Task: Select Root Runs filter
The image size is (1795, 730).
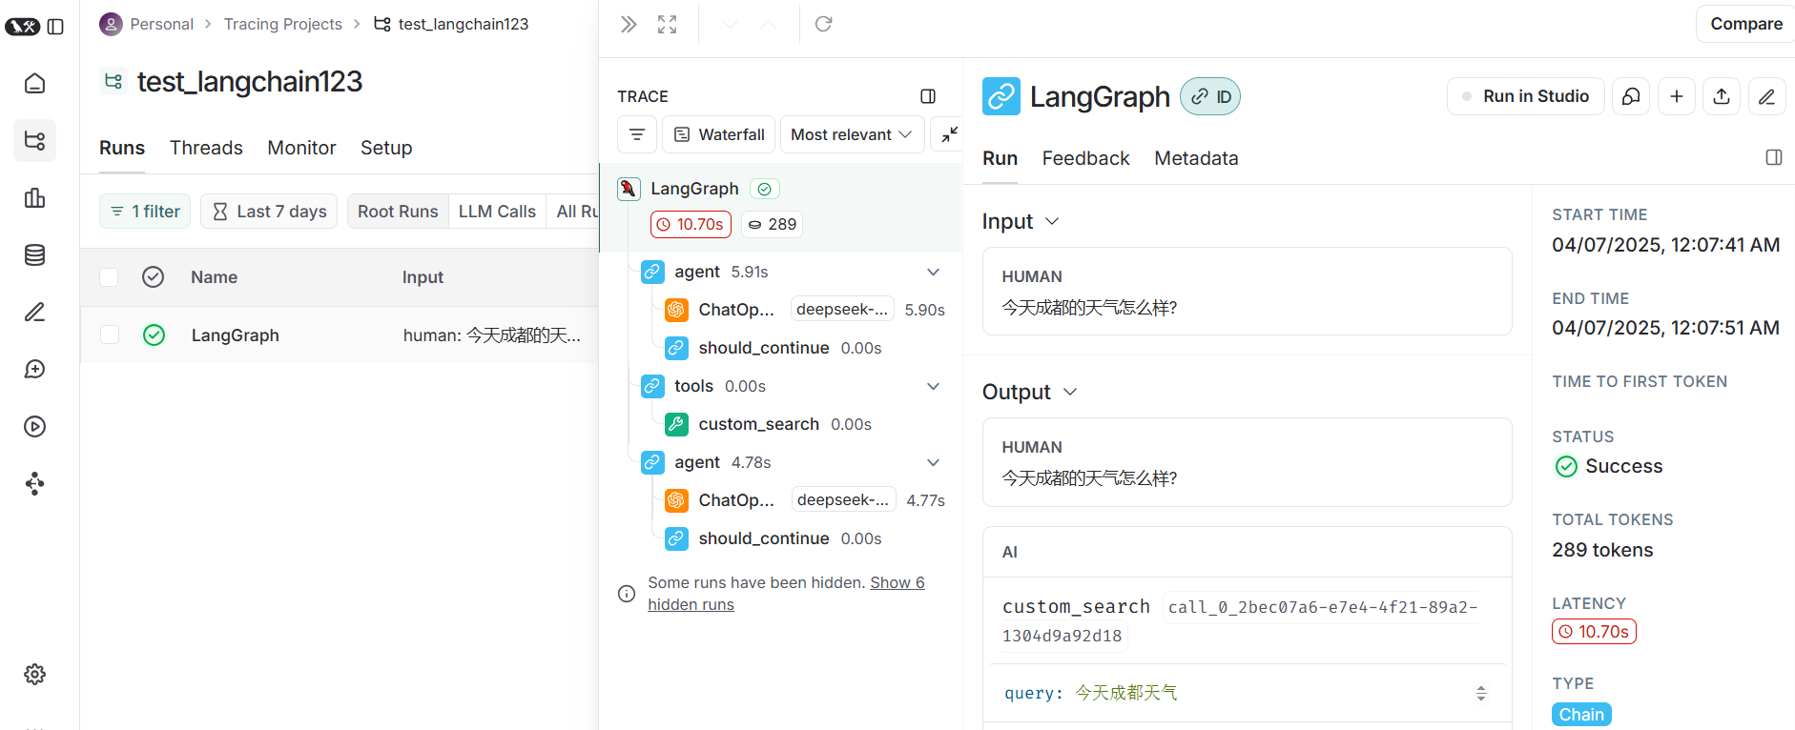Action: (398, 212)
